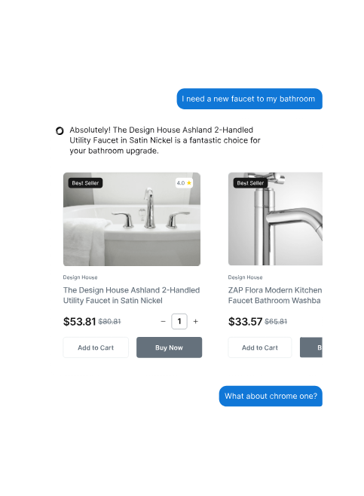
Task: Click the quantity field showing 1
Action: point(179,321)
